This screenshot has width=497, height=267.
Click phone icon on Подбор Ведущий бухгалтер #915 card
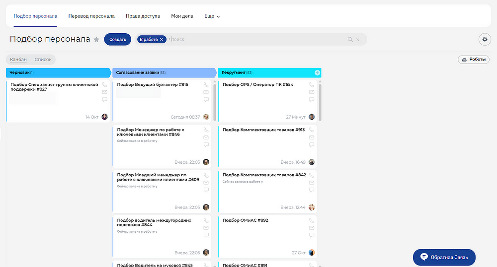(206, 85)
